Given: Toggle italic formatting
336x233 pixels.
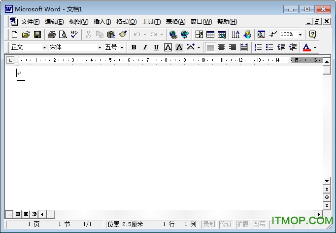Looking at the screenshot, I should click(x=145, y=47).
